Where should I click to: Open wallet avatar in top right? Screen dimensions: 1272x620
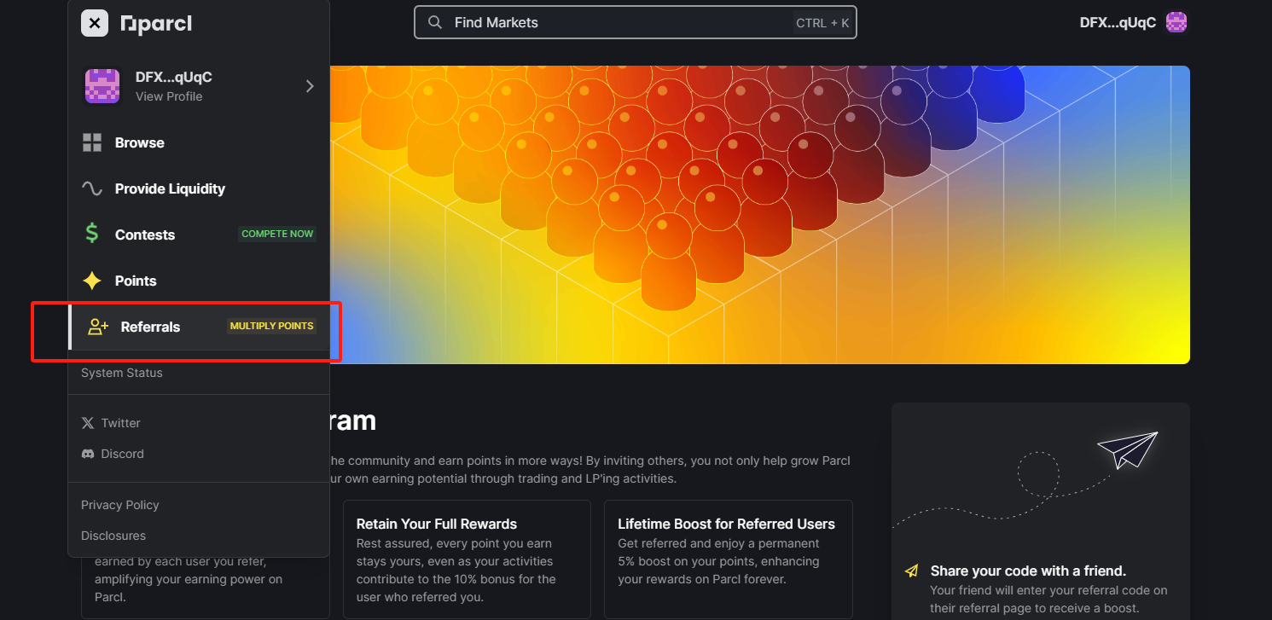click(x=1177, y=23)
